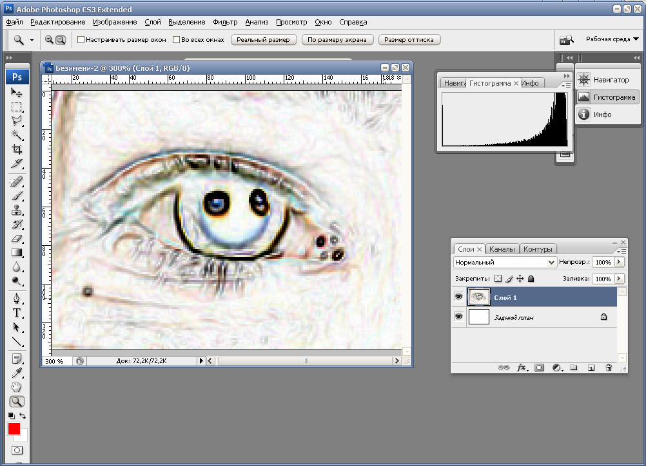The image size is (646, 466).
Task: Pick the Clone Stamp tool
Action: 17,210
